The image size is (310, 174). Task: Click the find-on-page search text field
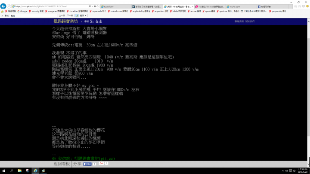(x=34, y=15)
